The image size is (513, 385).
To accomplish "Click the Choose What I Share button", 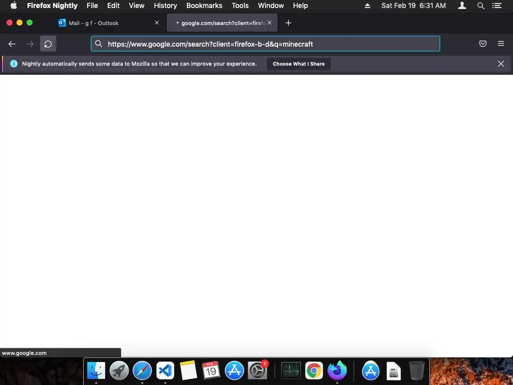I will (x=299, y=64).
